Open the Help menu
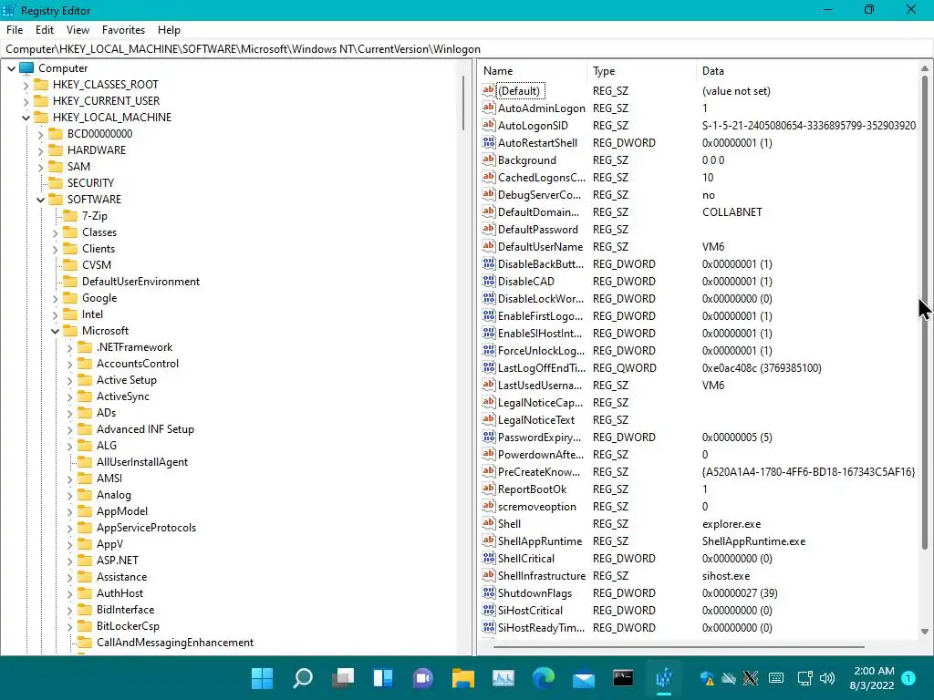The width and height of the screenshot is (934, 700). pos(169,30)
